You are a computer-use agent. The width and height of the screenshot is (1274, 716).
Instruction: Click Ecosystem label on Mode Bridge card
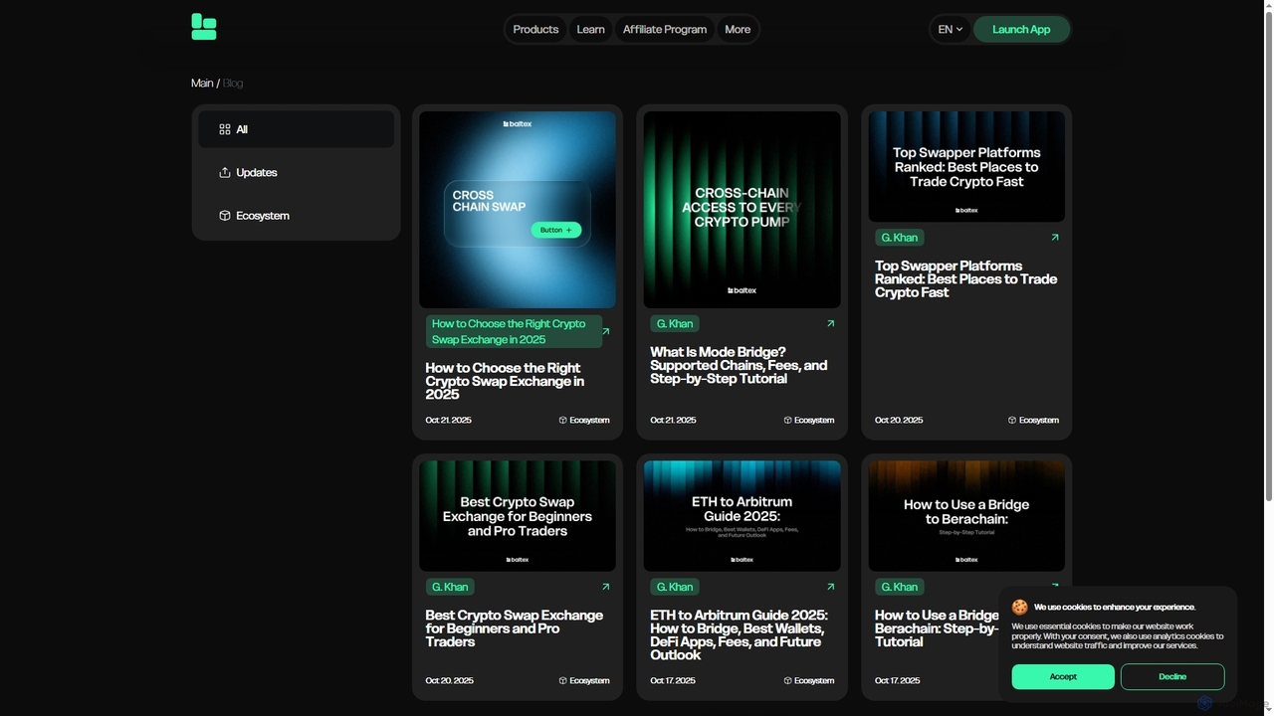[x=809, y=421]
